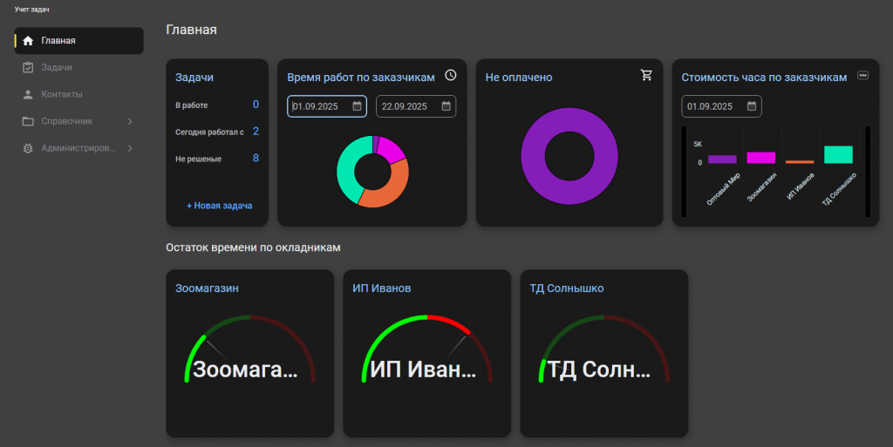Viewport: 893px width, 447px height.
Task: Click the 5K axis value in bar chart
Action: point(698,144)
